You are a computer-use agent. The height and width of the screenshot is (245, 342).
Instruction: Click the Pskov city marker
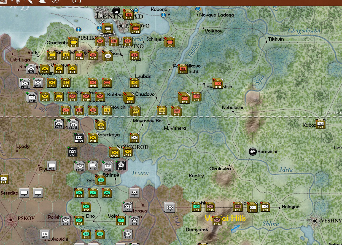point(11,220)
